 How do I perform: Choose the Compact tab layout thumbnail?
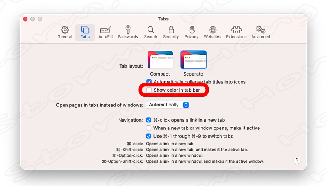160,60
